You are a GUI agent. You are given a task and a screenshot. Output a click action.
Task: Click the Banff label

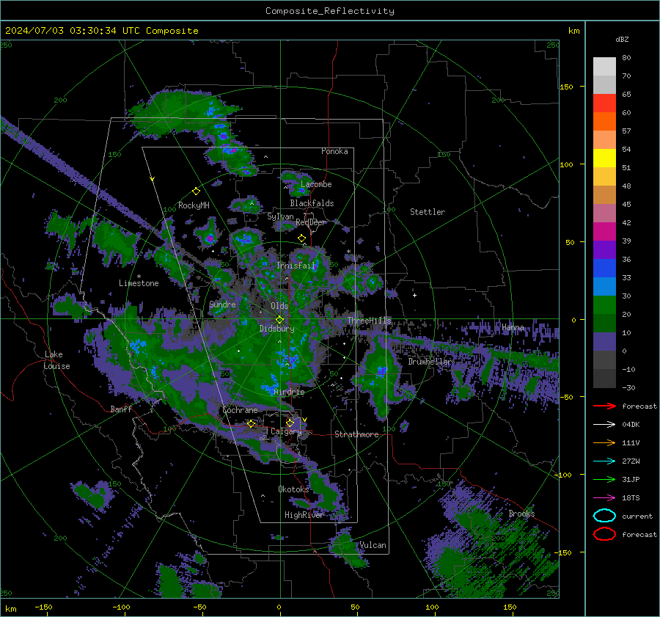tap(121, 409)
